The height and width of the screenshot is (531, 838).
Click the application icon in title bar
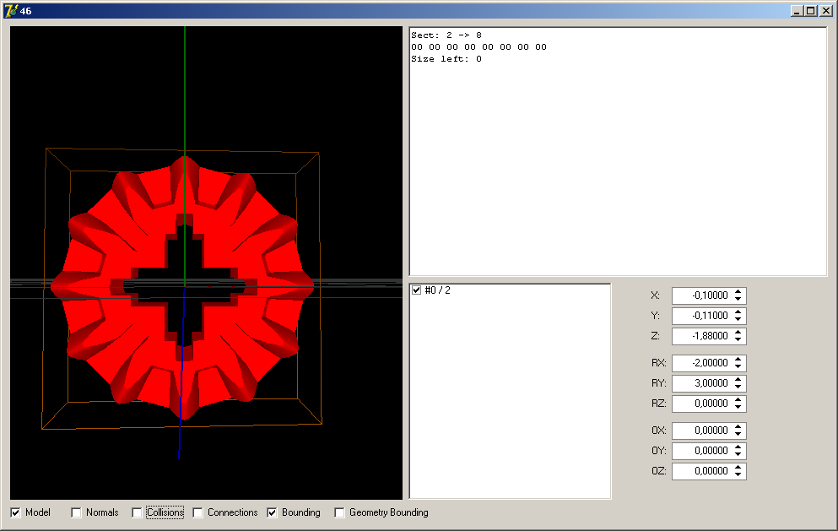click(x=11, y=10)
